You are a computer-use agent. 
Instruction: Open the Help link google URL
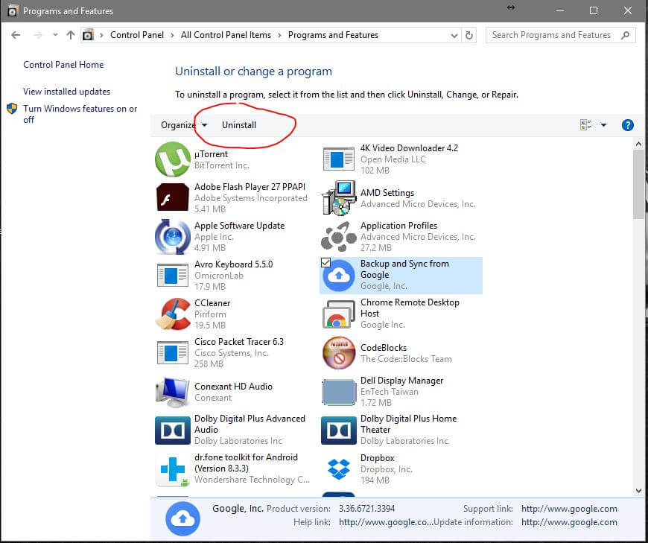(x=386, y=522)
